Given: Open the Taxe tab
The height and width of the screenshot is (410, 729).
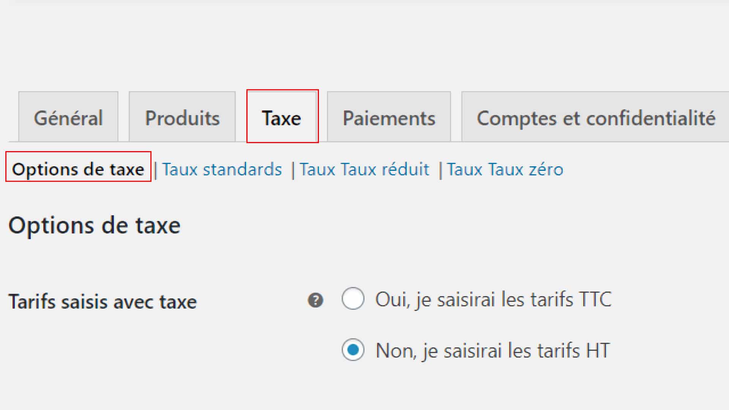Looking at the screenshot, I should click(x=282, y=117).
